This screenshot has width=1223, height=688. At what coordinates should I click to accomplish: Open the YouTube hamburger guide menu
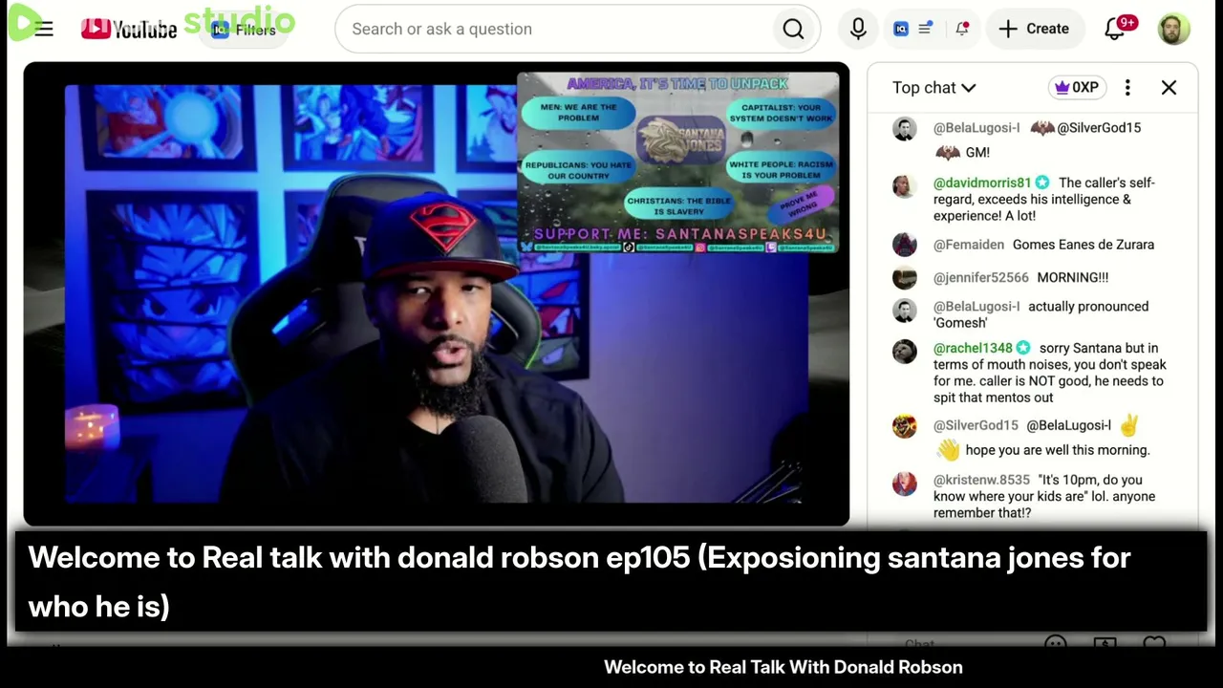pyautogui.click(x=44, y=29)
